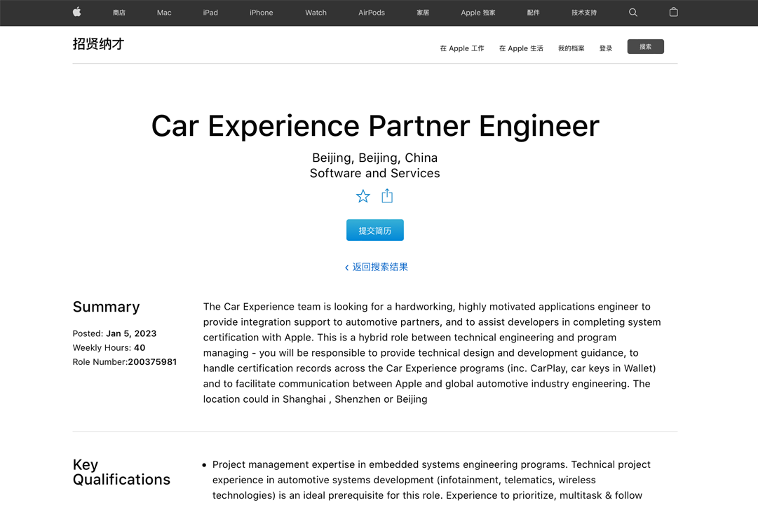The width and height of the screenshot is (758, 505).
Task: Open the 商店 store menu
Action: pos(119,13)
